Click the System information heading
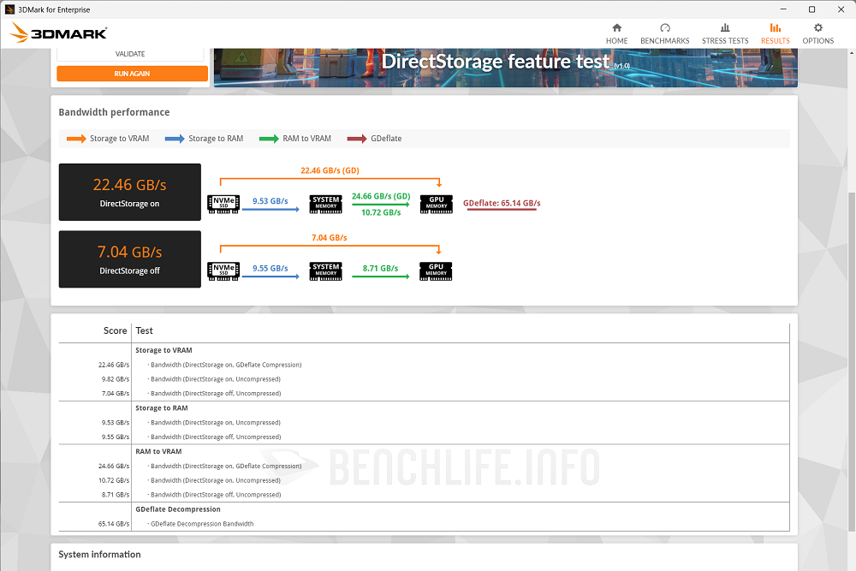Screen dimensions: 856x571 pyautogui.click(x=99, y=555)
